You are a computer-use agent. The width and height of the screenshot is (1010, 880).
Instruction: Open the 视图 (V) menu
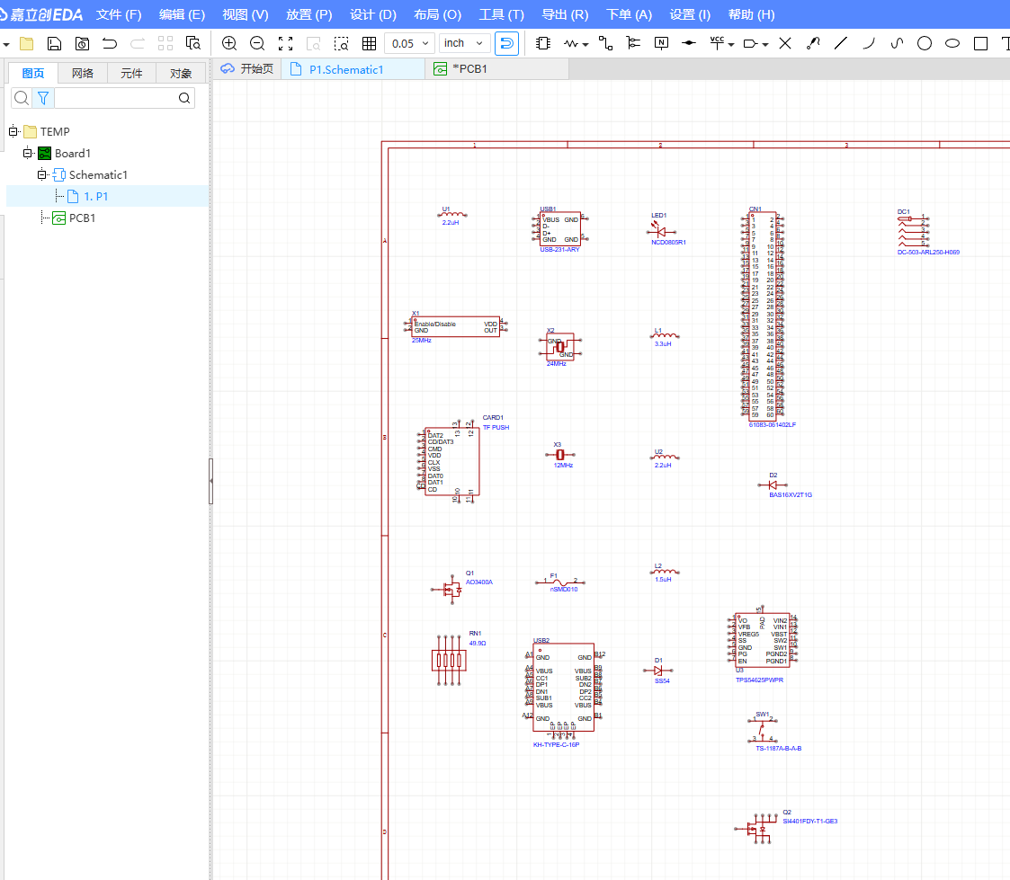click(246, 14)
